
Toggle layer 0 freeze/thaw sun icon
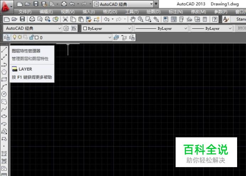(20, 37)
